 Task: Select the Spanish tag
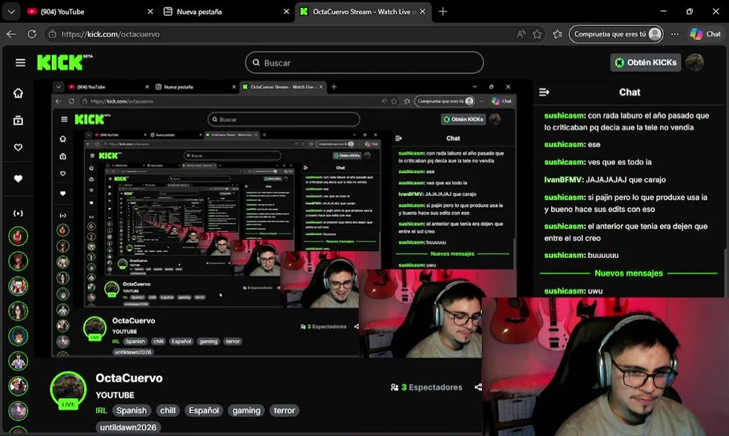coord(131,411)
